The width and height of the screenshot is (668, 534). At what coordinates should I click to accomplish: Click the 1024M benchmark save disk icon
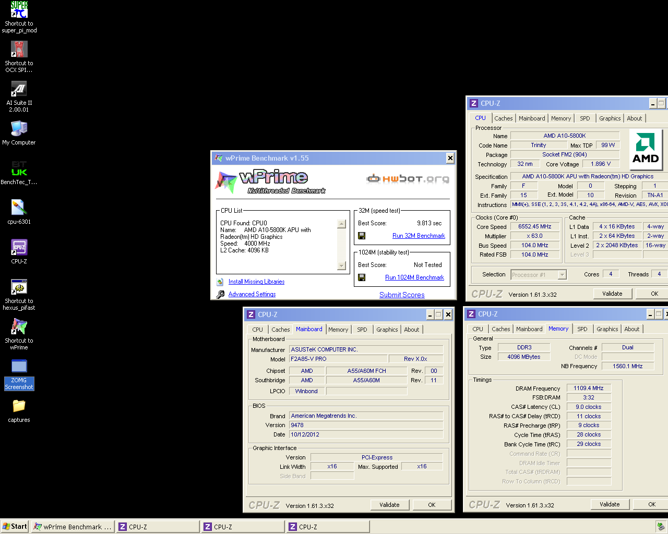(x=362, y=277)
